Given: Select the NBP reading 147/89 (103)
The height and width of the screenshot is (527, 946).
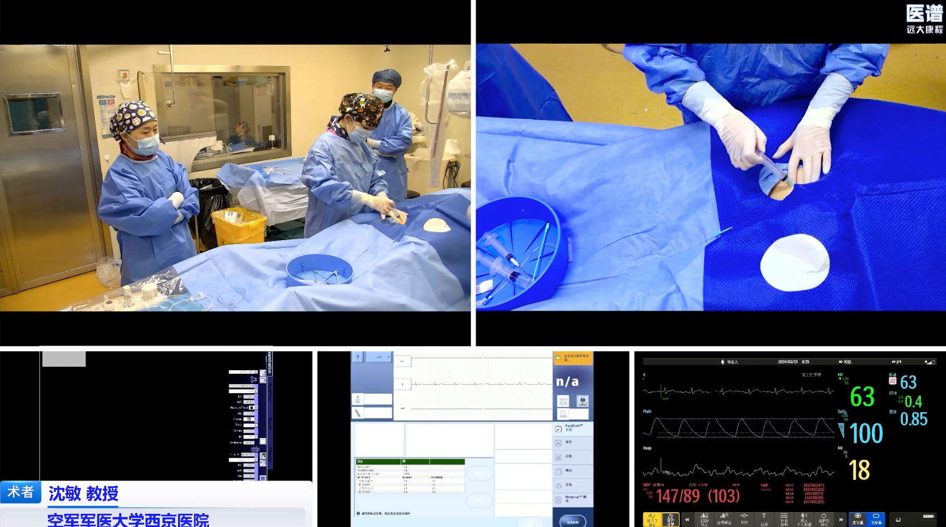Looking at the screenshot, I should tap(698, 496).
